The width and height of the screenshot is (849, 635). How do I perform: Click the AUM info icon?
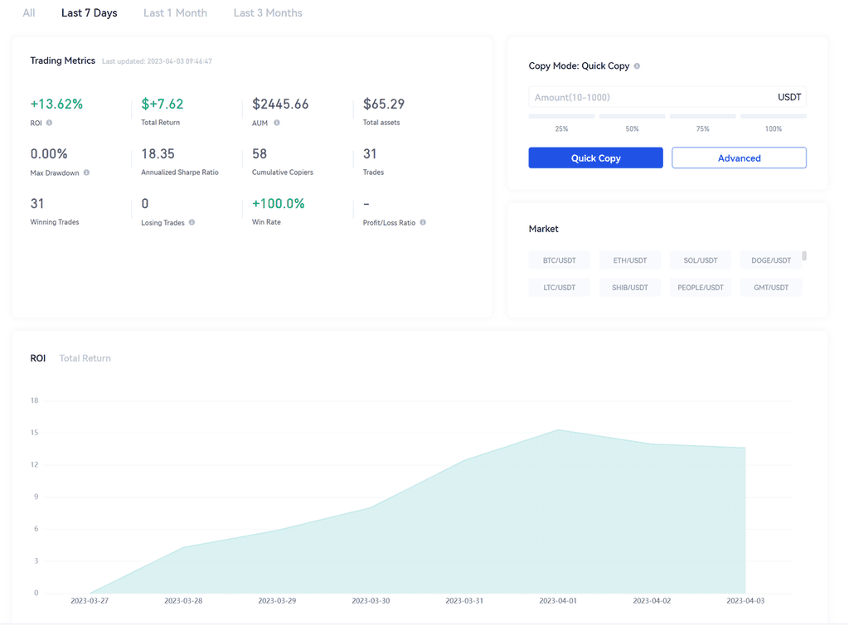coord(277,123)
